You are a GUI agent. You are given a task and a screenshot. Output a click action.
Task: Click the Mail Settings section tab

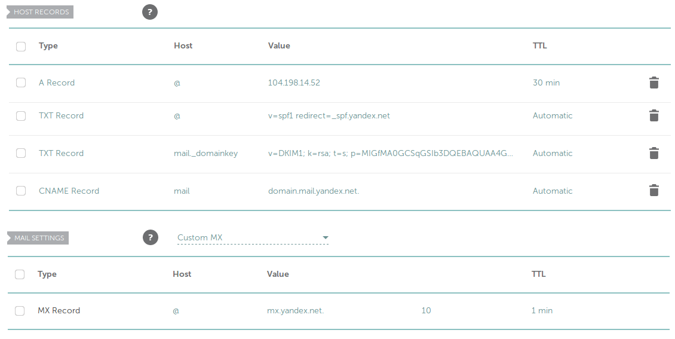[38, 238]
